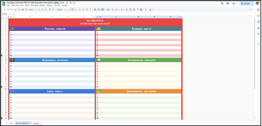Print the spreadsheet with printer icon
The image size is (262, 126).
click(23, 10)
